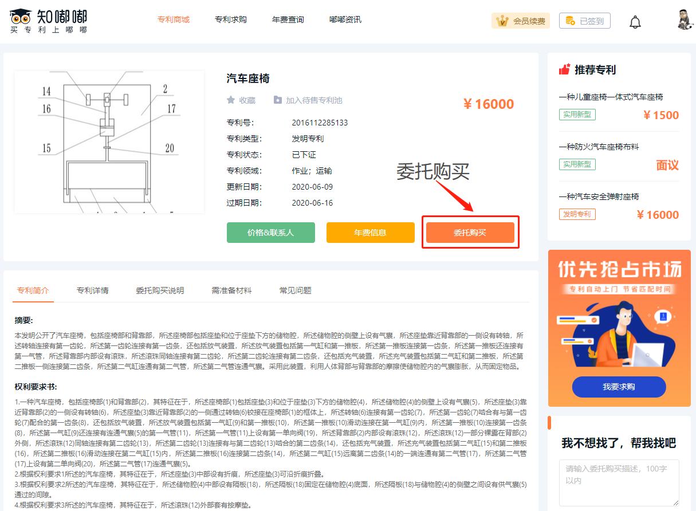Switch to the 委托购买说明 tab
Screen dimensions: 696x511
160,290
